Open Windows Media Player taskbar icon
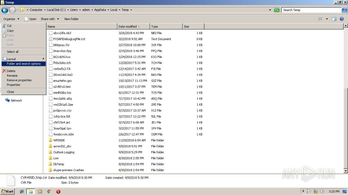This screenshot has height=195, width=348. [40, 191]
